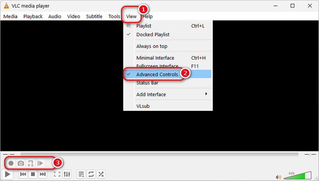Open extended settings equalizer icon
The image size is (319, 181).
[67, 174]
